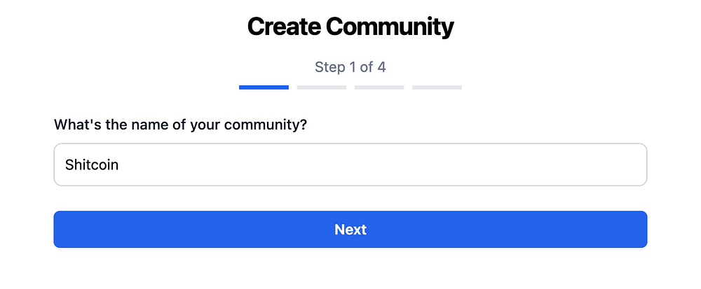Click the Step 1 of 4 indicator text

(x=350, y=67)
